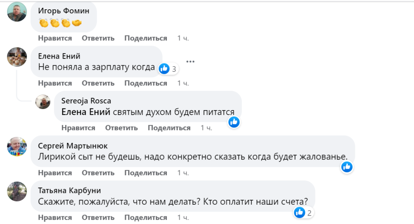Screen dimensions: 414x224
Task: Click the like reaction icon on Сергей Мартынюк's comment
Action: click(346, 166)
